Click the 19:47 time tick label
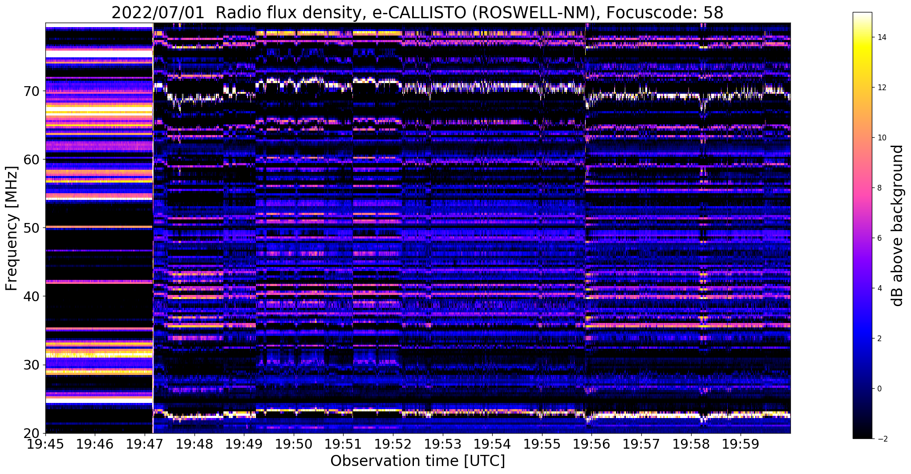 (145, 444)
